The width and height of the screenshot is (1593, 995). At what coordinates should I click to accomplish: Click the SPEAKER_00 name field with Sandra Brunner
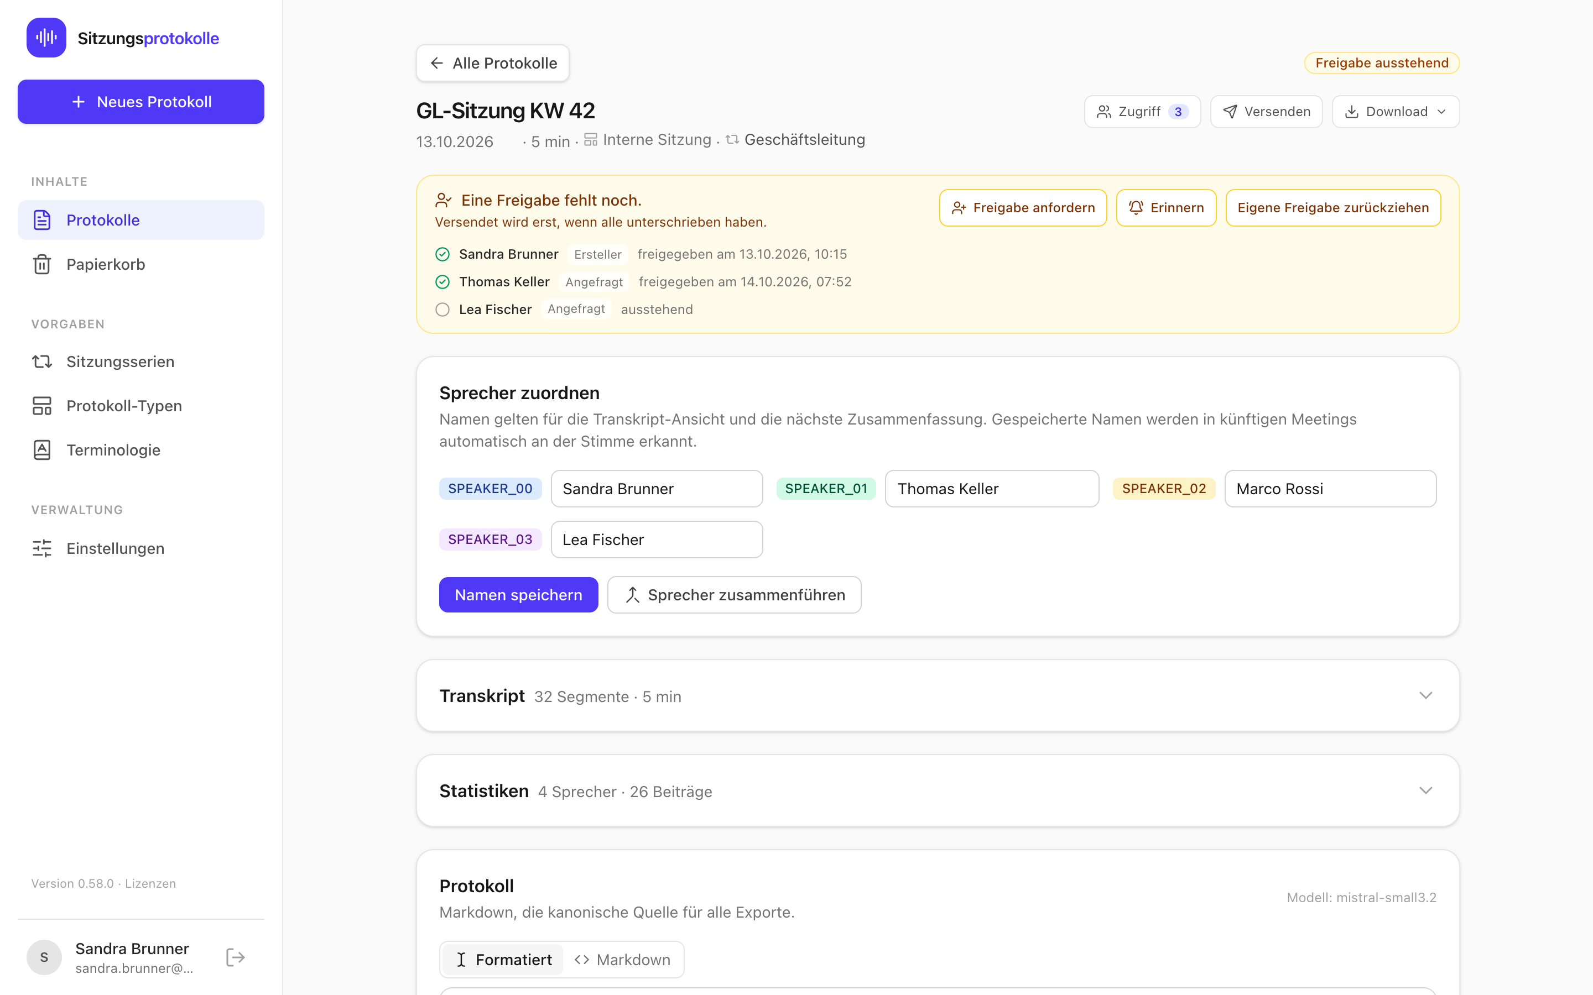tap(657, 489)
